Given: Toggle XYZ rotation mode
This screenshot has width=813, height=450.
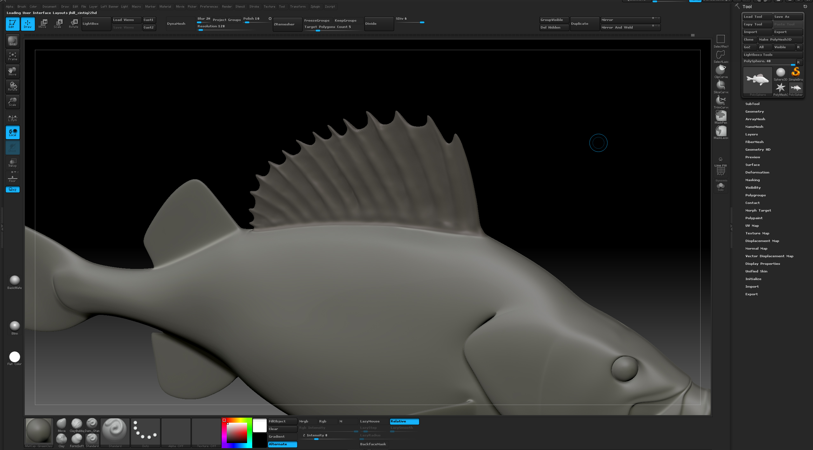Looking at the screenshot, I should 13,189.
